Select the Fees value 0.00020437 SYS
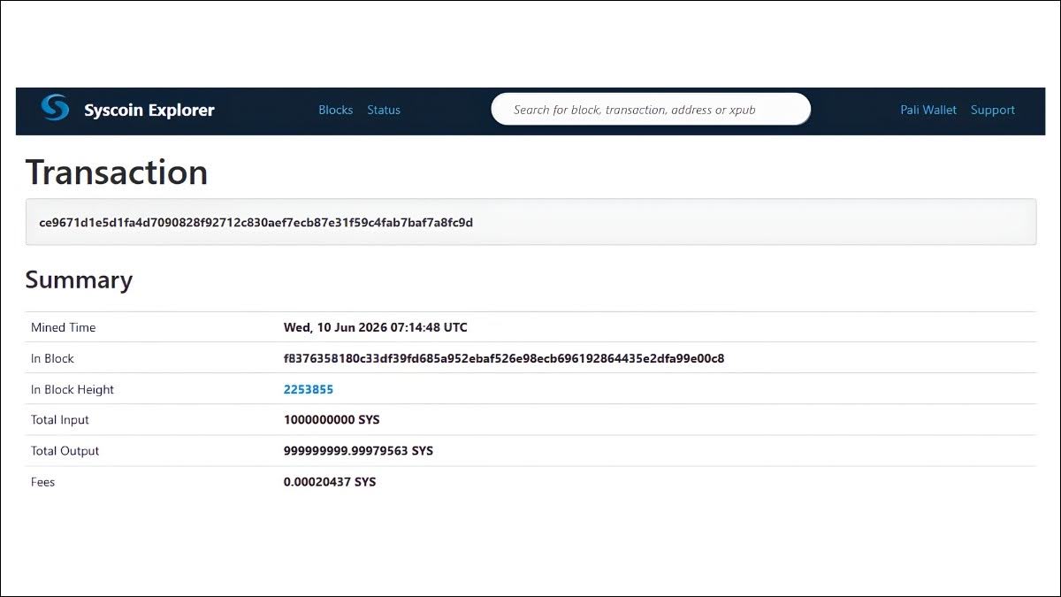Image resolution: width=1061 pixels, height=597 pixels. pyautogui.click(x=330, y=482)
